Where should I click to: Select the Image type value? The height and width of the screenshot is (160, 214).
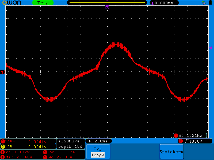pos(98,155)
